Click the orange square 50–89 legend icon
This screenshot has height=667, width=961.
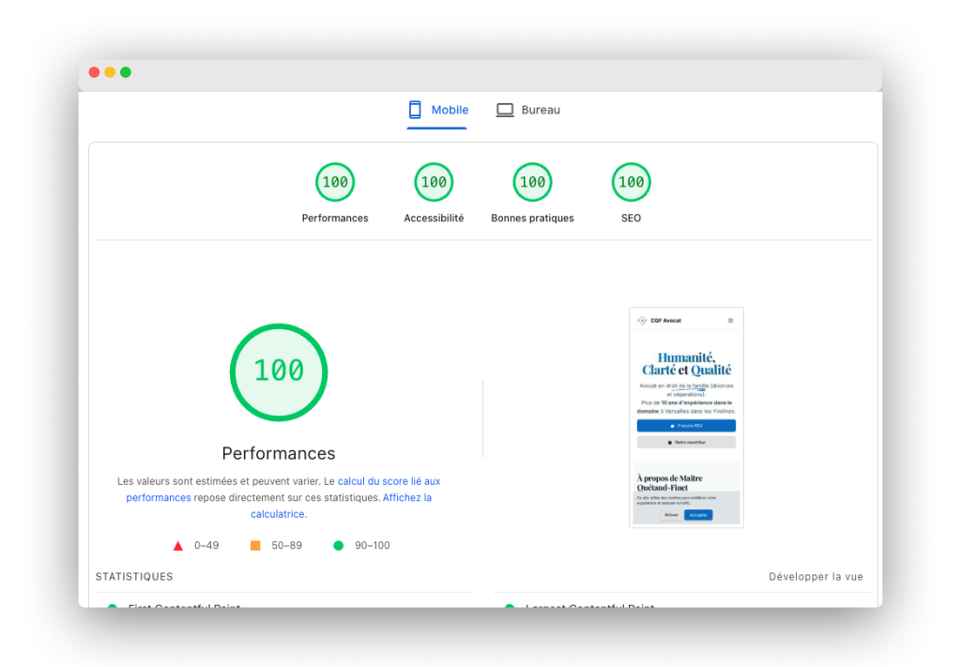255,546
